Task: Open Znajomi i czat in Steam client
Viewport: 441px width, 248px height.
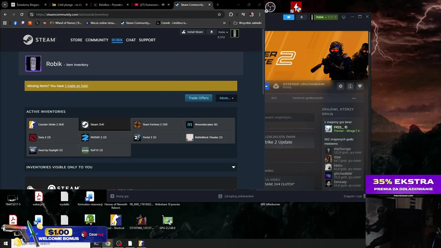Action: pyautogui.click(x=353, y=196)
